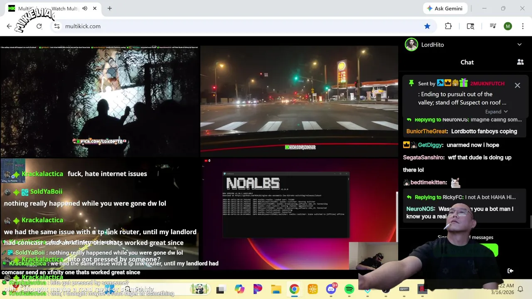View site information icon beside the URL
The height and width of the screenshot is (299, 532).
click(x=57, y=26)
